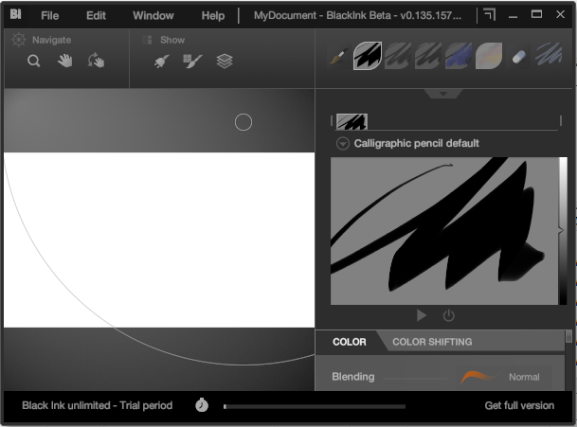
Task: Switch to the COLOR tab
Action: pos(350,342)
